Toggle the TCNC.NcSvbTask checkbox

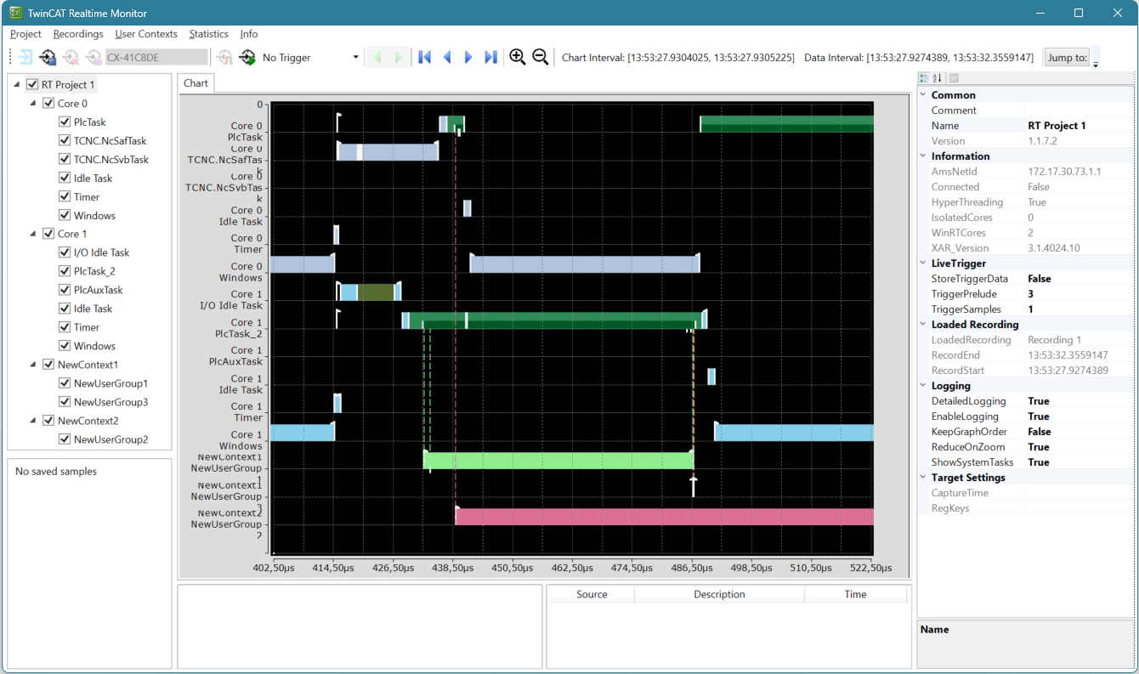(65, 160)
